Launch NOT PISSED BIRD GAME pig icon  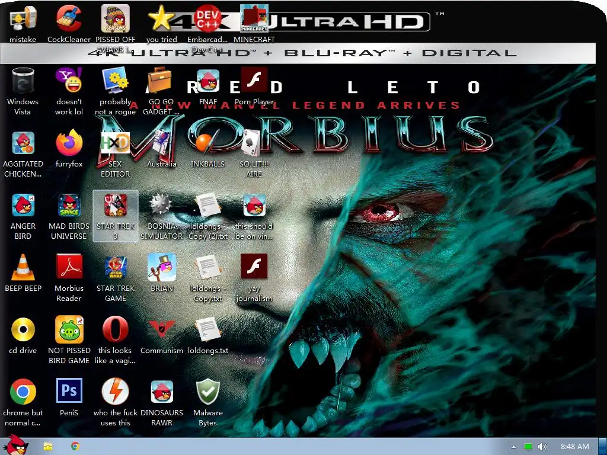point(69,329)
